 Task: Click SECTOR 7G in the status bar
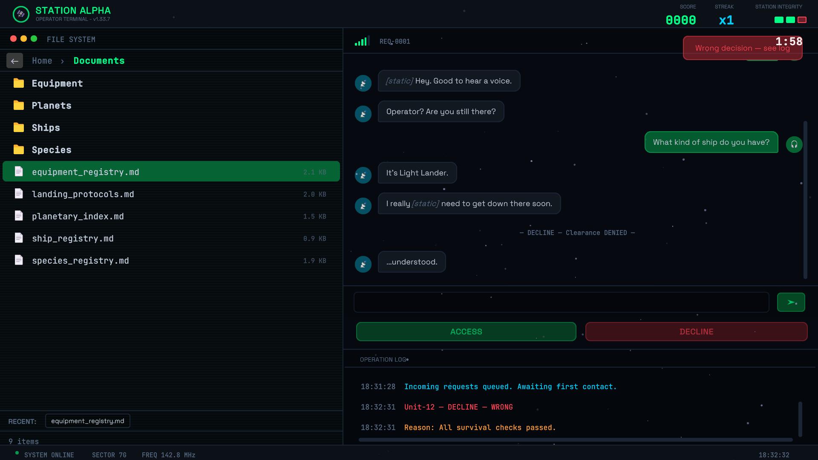point(109,455)
